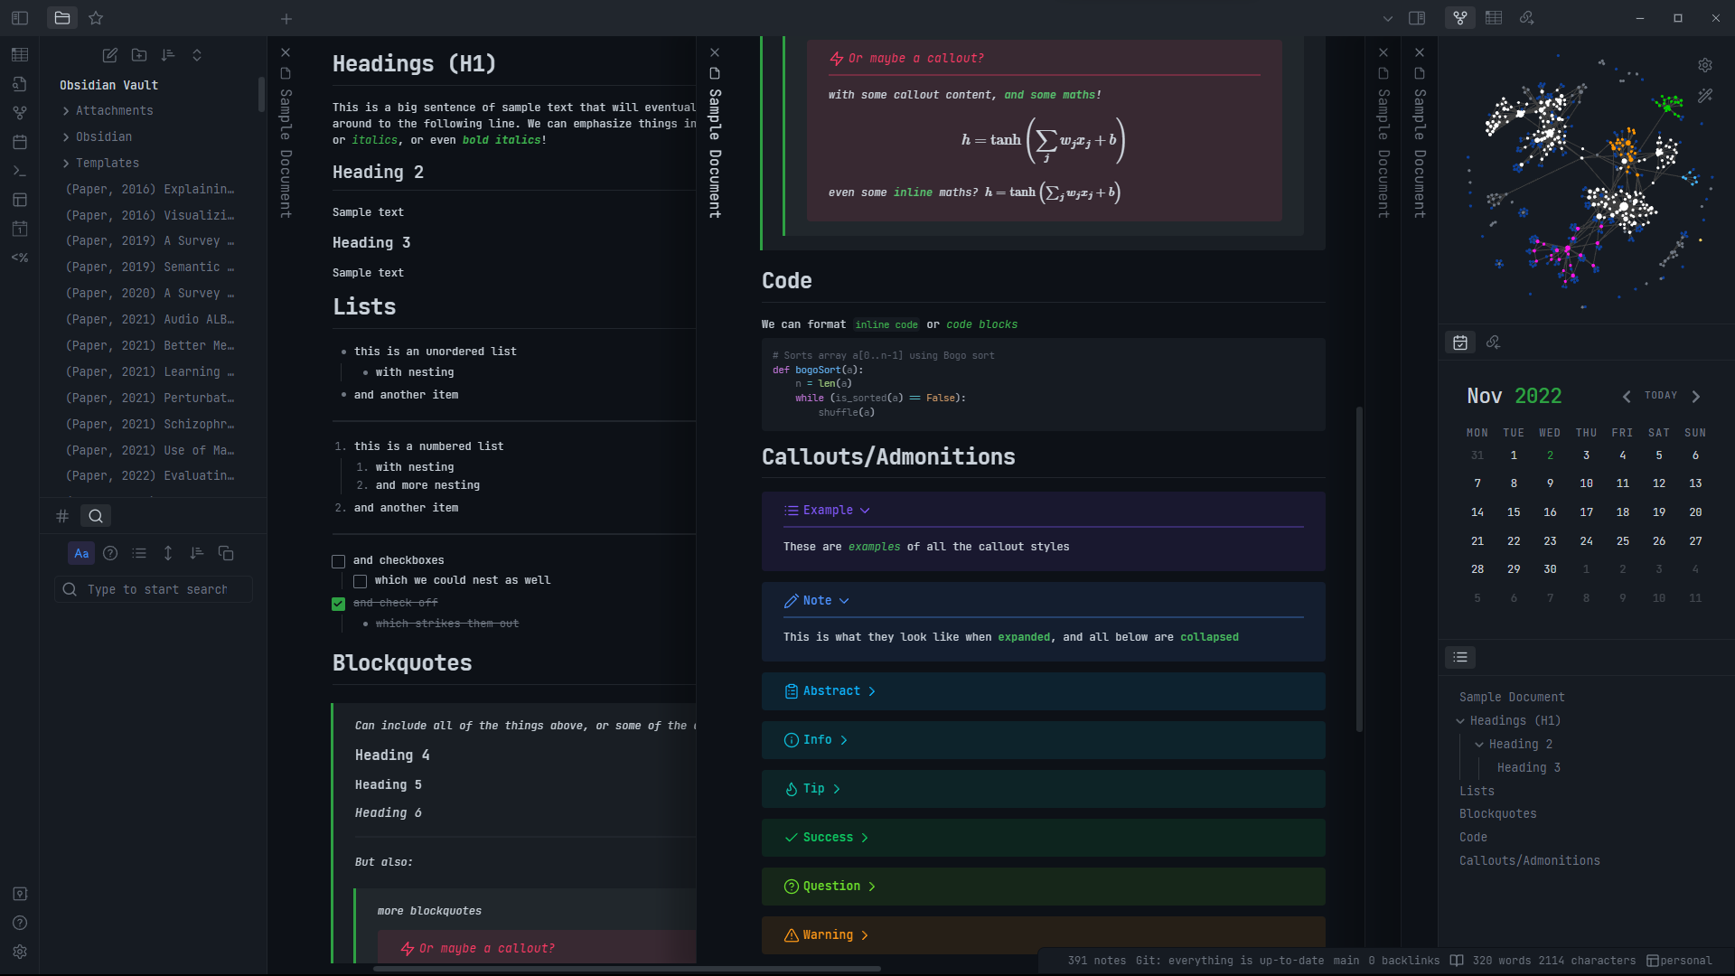Open the outgoing links tab icon
Image resolution: width=1735 pixels, height=976 pixels.
tap(1527, 18)
